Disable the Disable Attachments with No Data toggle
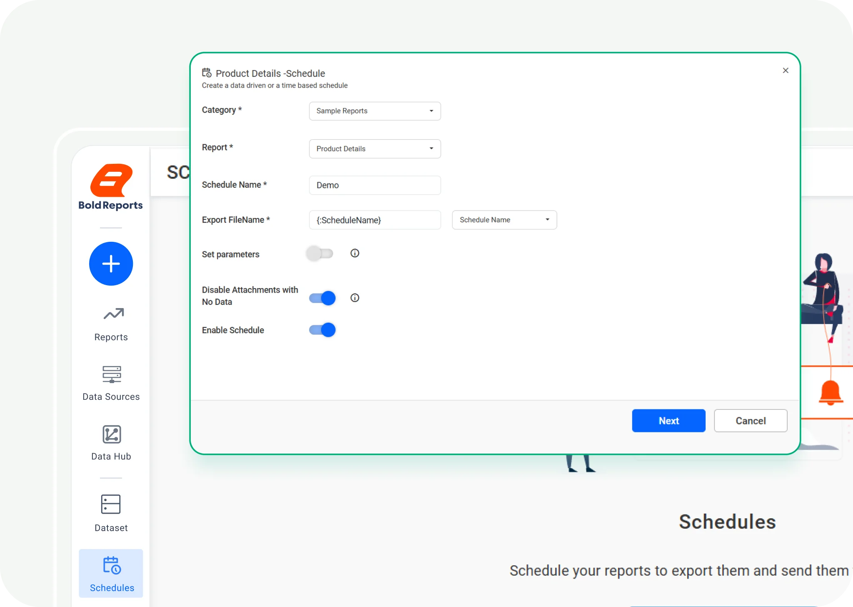The height and width of the screenshot is (607, 853). coord(322,298)
